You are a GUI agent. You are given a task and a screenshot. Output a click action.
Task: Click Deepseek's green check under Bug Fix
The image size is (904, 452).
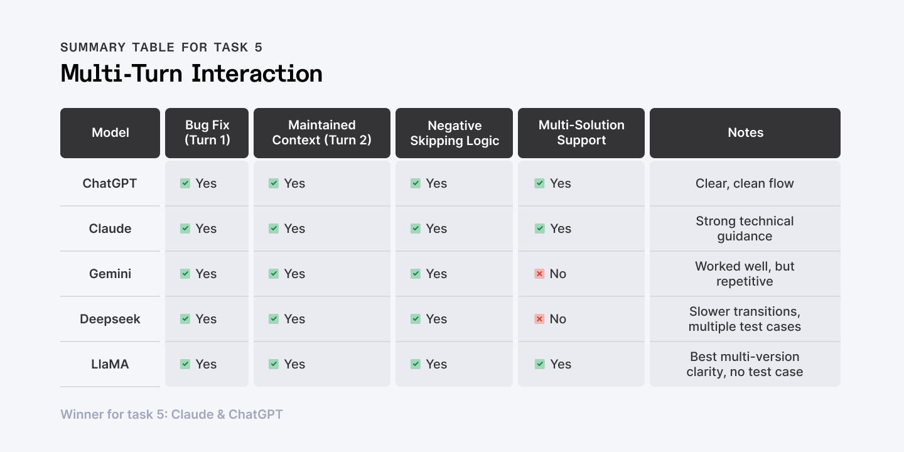[185, 319]
